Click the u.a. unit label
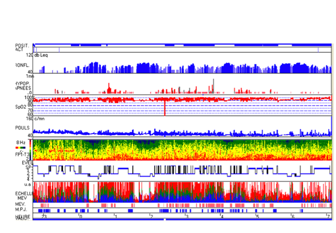336x233 pixels. coord(28,184)
